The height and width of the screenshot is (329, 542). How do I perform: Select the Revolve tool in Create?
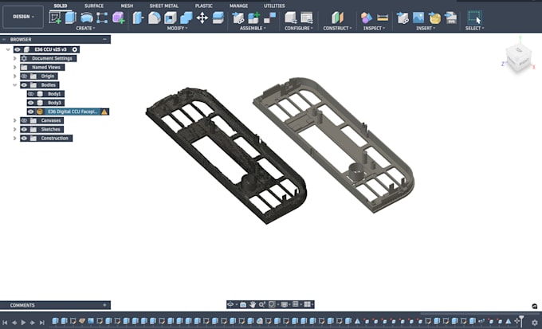pyautogui.click(x=86, y=18)
